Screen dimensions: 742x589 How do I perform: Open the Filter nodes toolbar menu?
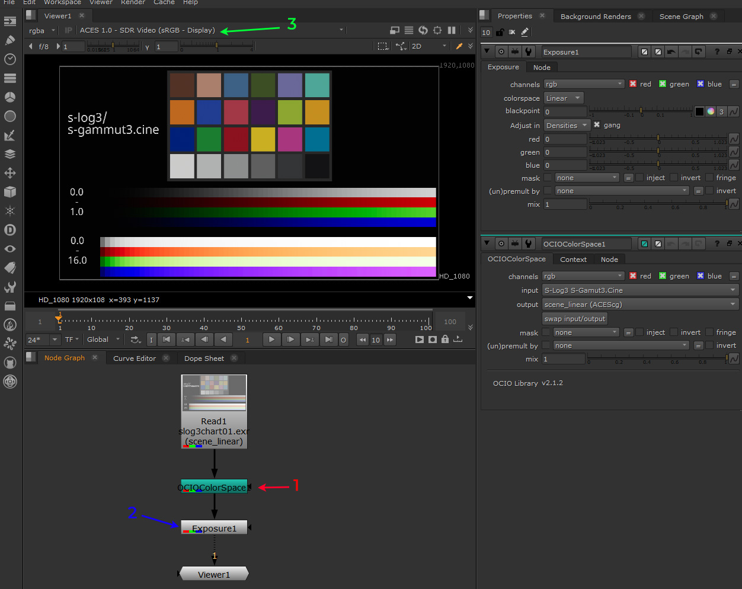(10, 116)
